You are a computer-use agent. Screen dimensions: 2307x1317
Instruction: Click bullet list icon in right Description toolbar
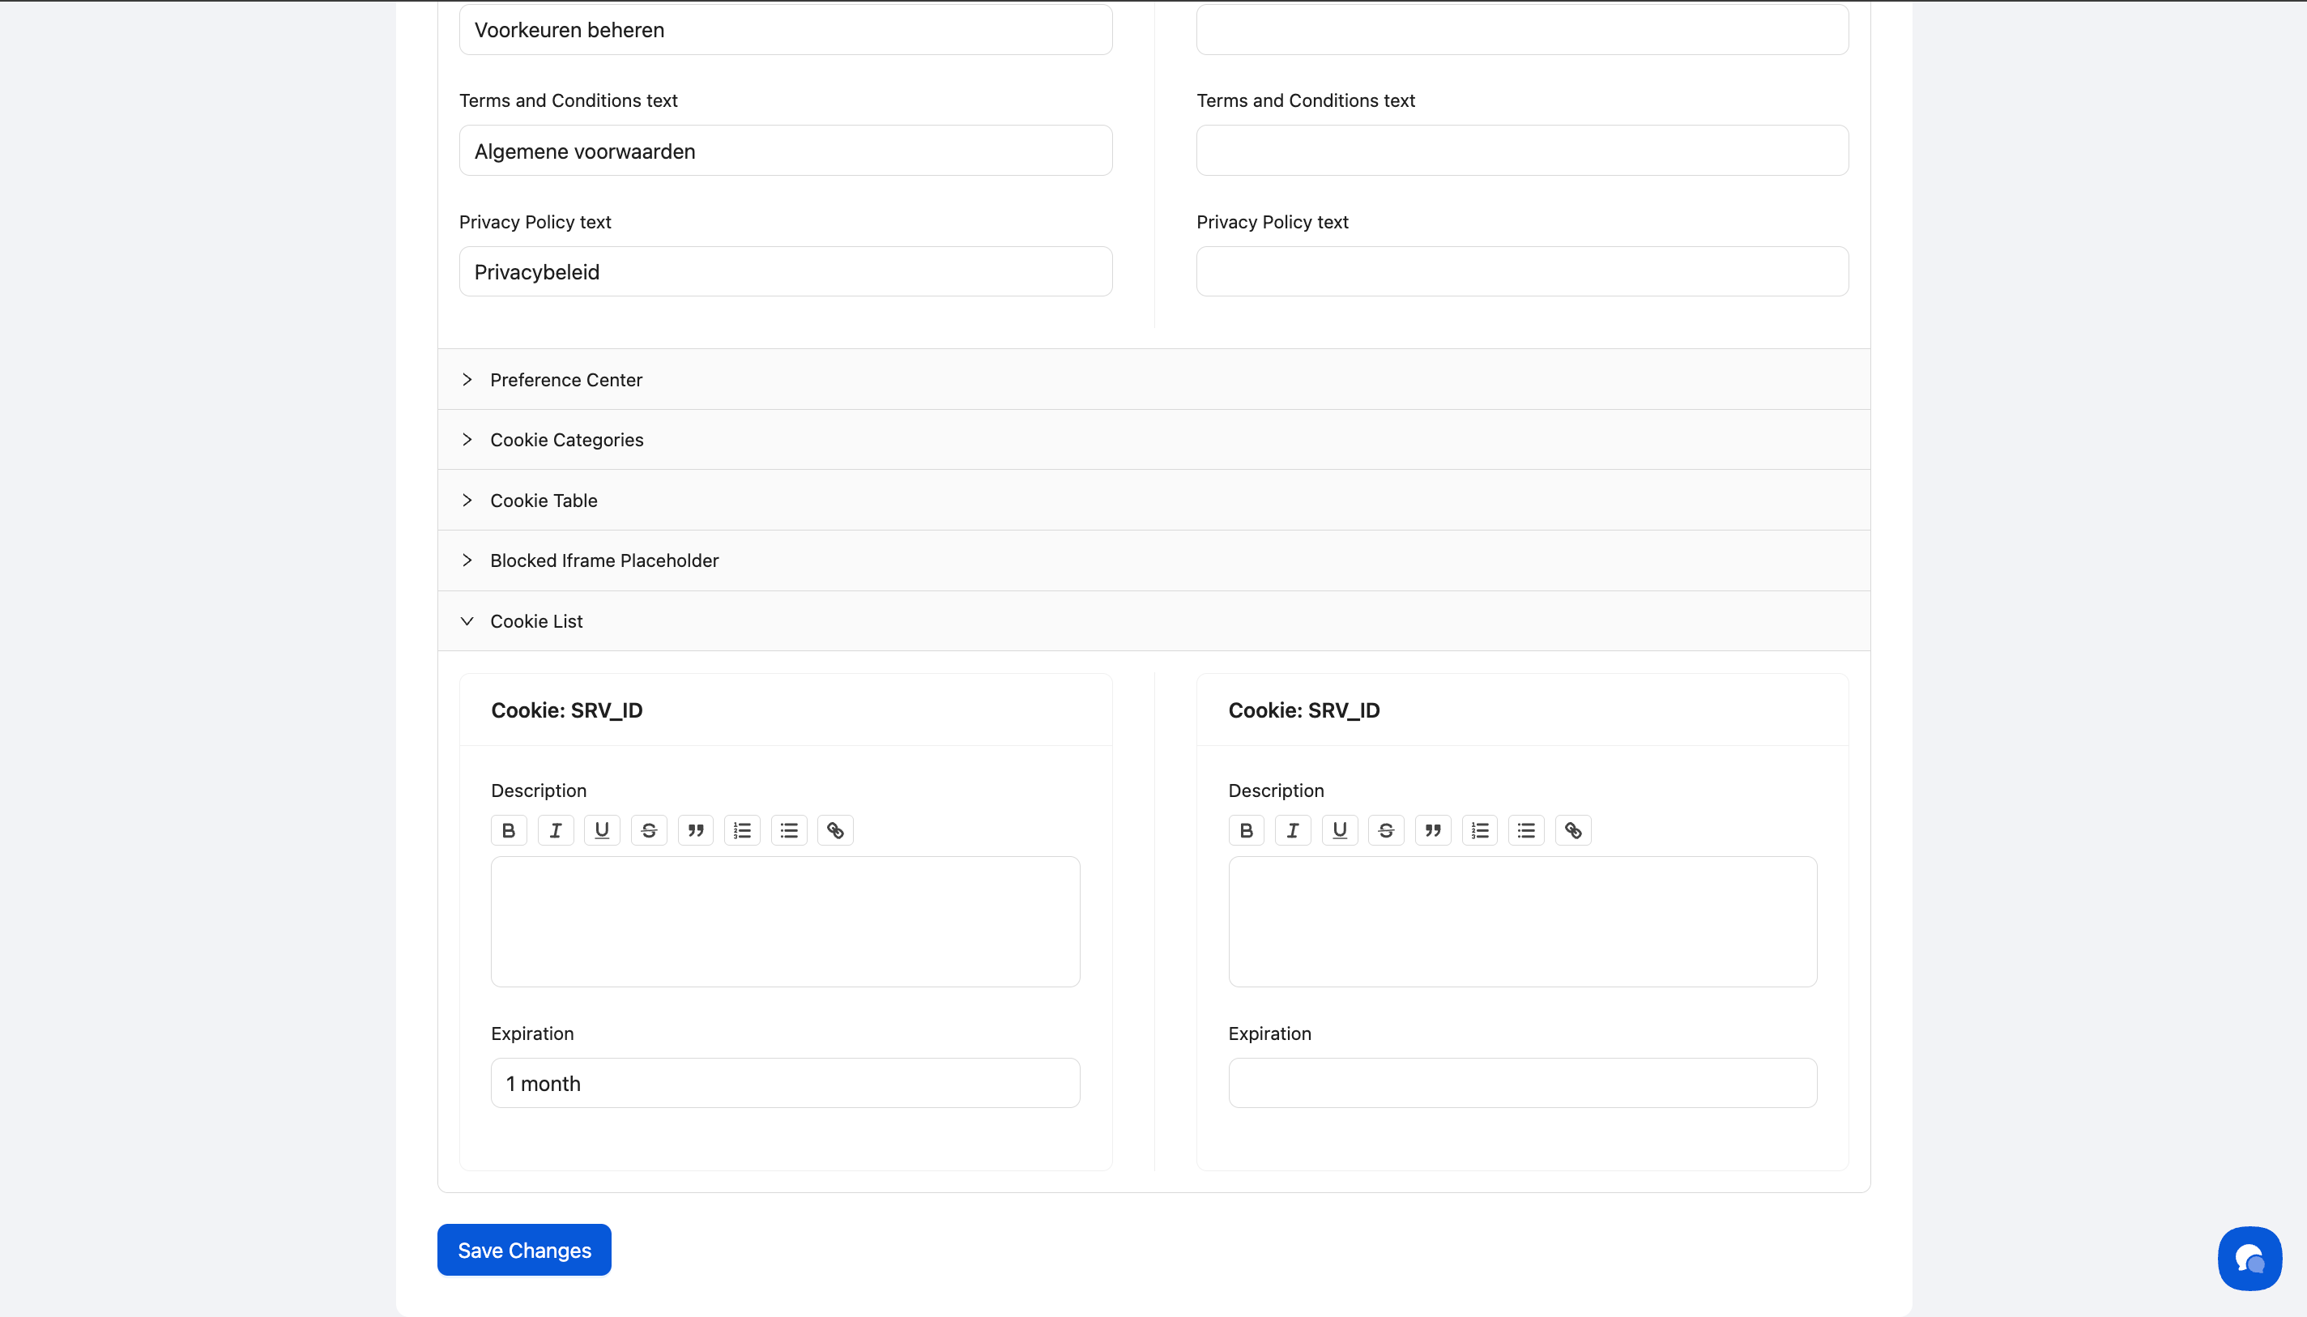1525,830
